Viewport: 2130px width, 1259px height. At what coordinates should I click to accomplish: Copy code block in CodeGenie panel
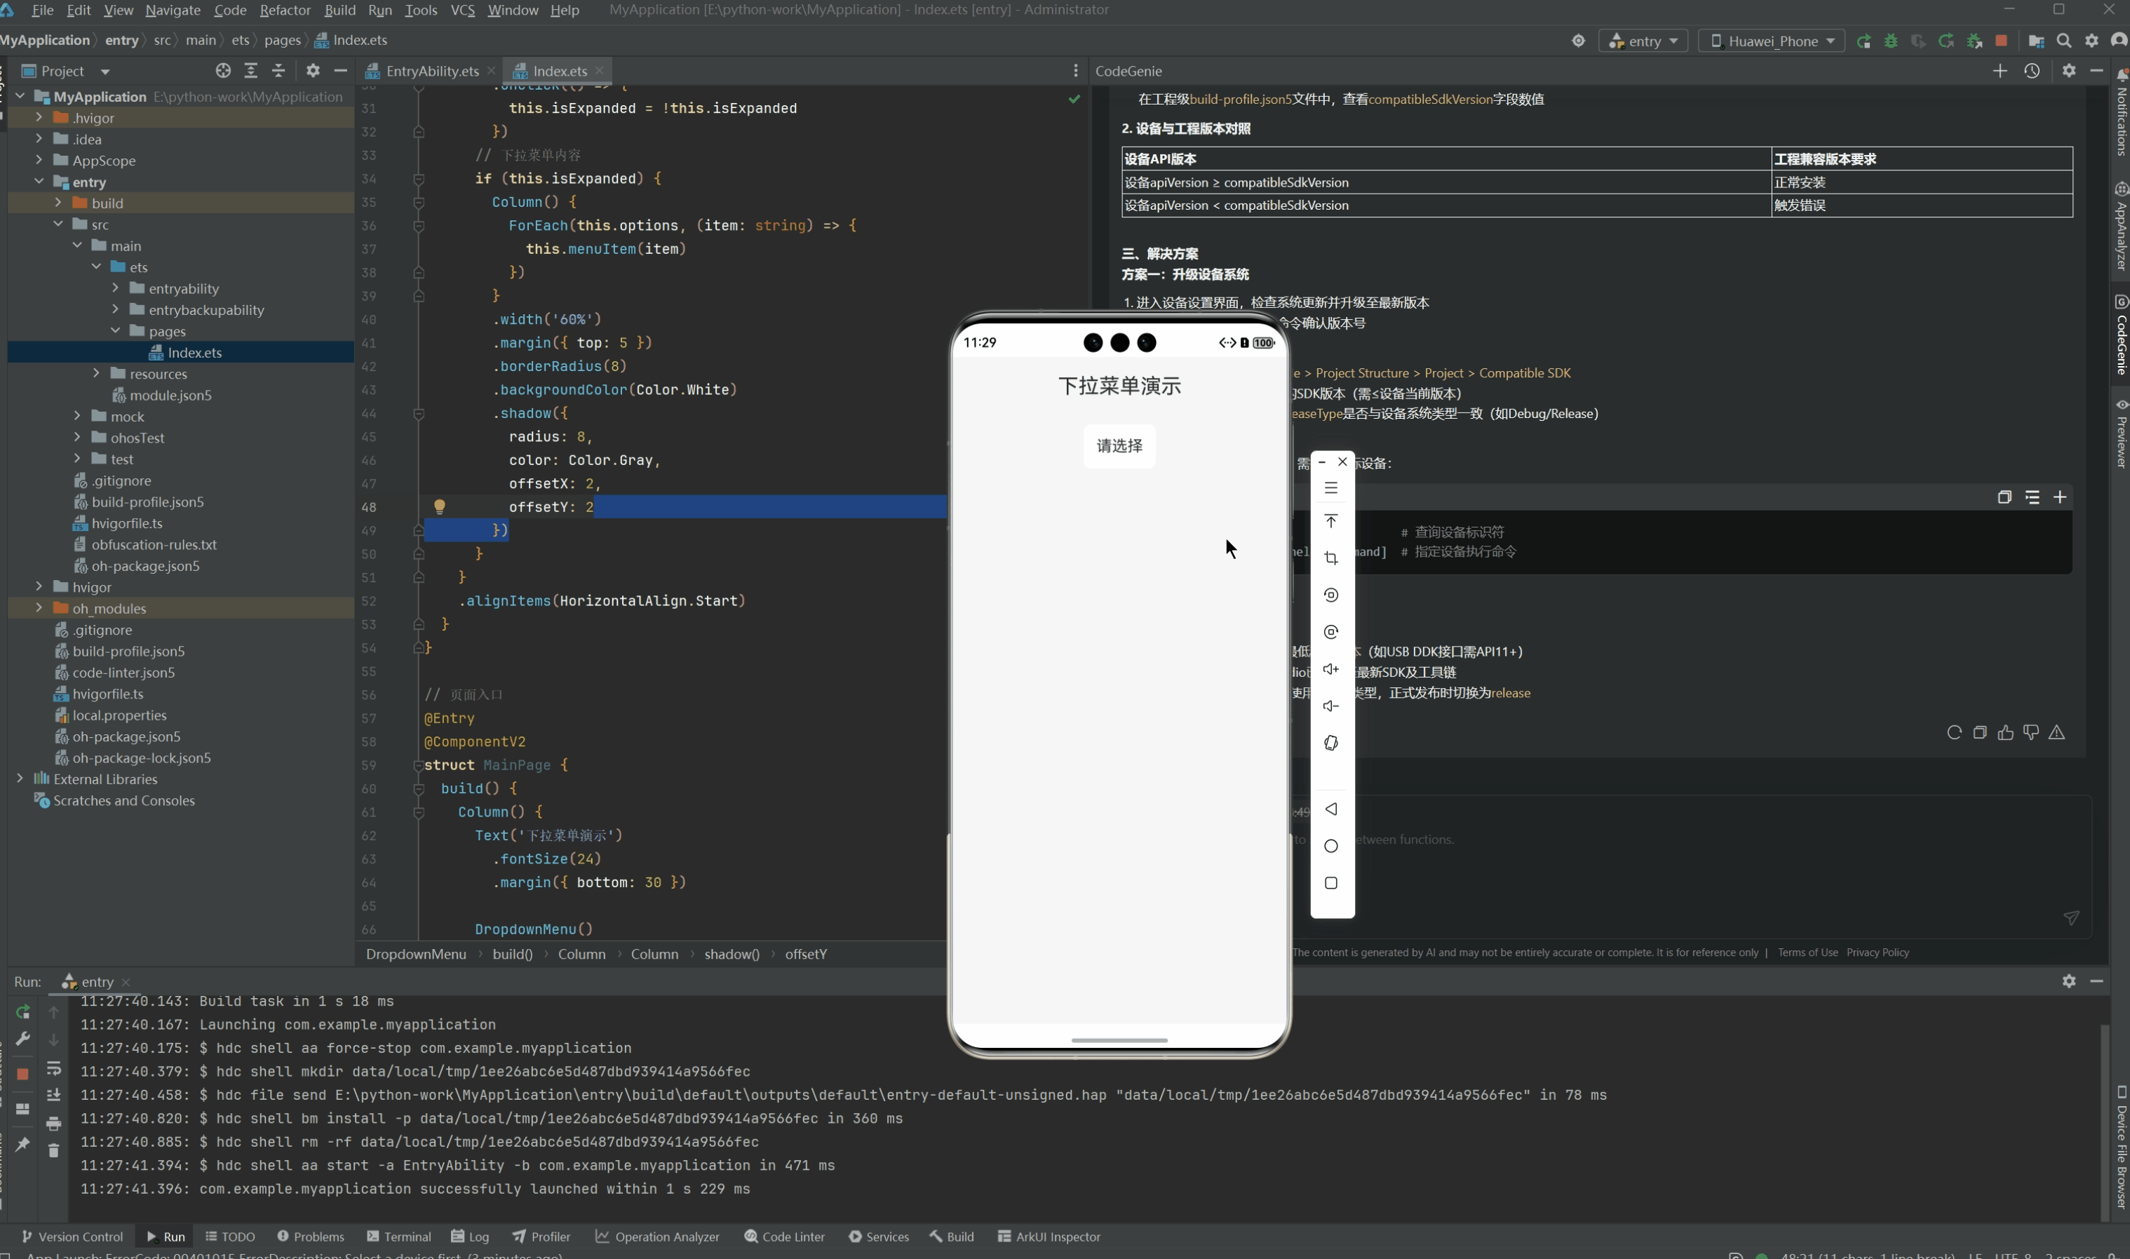point(2004,497)
